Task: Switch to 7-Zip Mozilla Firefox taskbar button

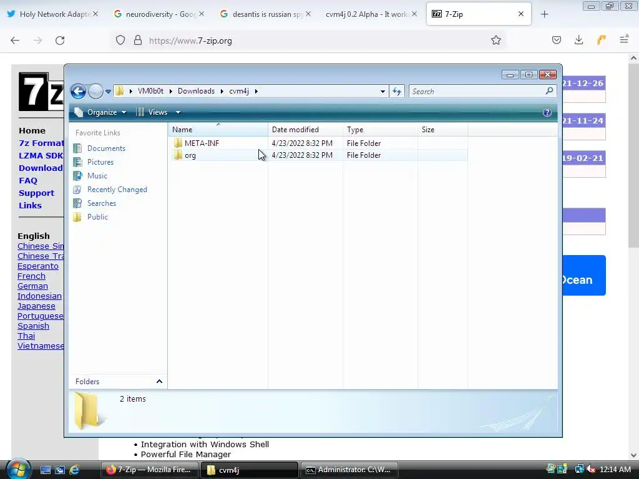Action: (150, 470)
